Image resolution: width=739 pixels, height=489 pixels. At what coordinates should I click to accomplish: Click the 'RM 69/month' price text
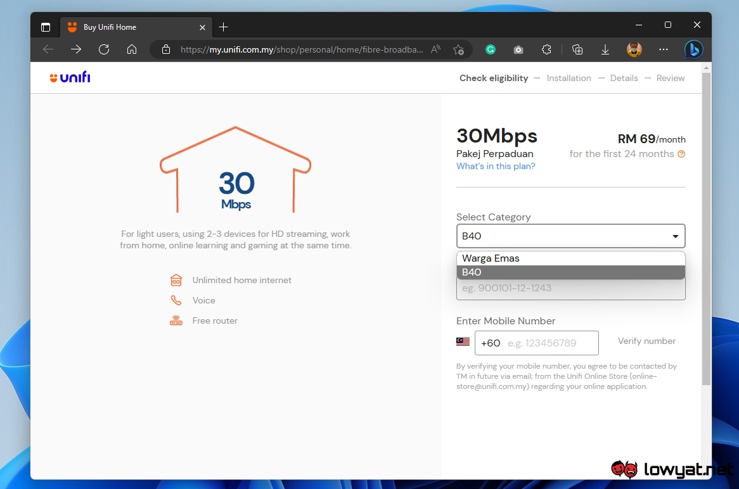click(652, 139)
